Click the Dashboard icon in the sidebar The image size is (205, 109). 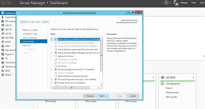tap(3, 13)
